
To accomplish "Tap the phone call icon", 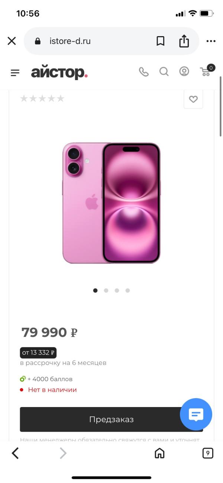I will click(143, 72).
